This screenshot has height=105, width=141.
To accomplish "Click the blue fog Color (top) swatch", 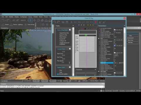I will (115, 45).
